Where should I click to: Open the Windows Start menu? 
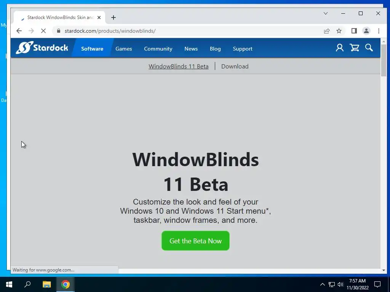pyautogui.click(x=9, y=284)
